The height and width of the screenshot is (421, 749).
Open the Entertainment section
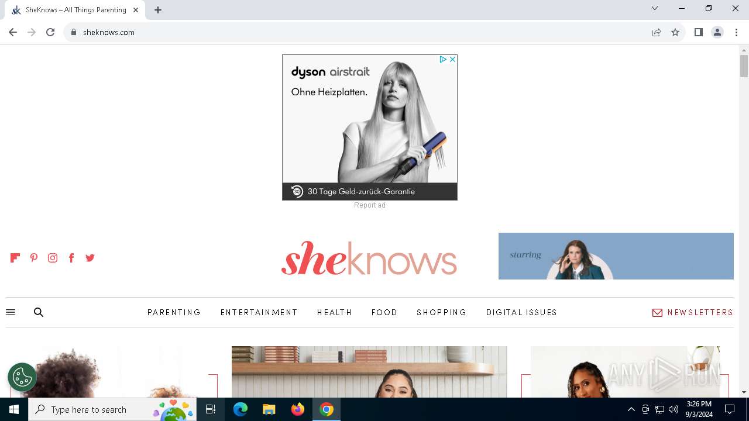coord(259,312)
